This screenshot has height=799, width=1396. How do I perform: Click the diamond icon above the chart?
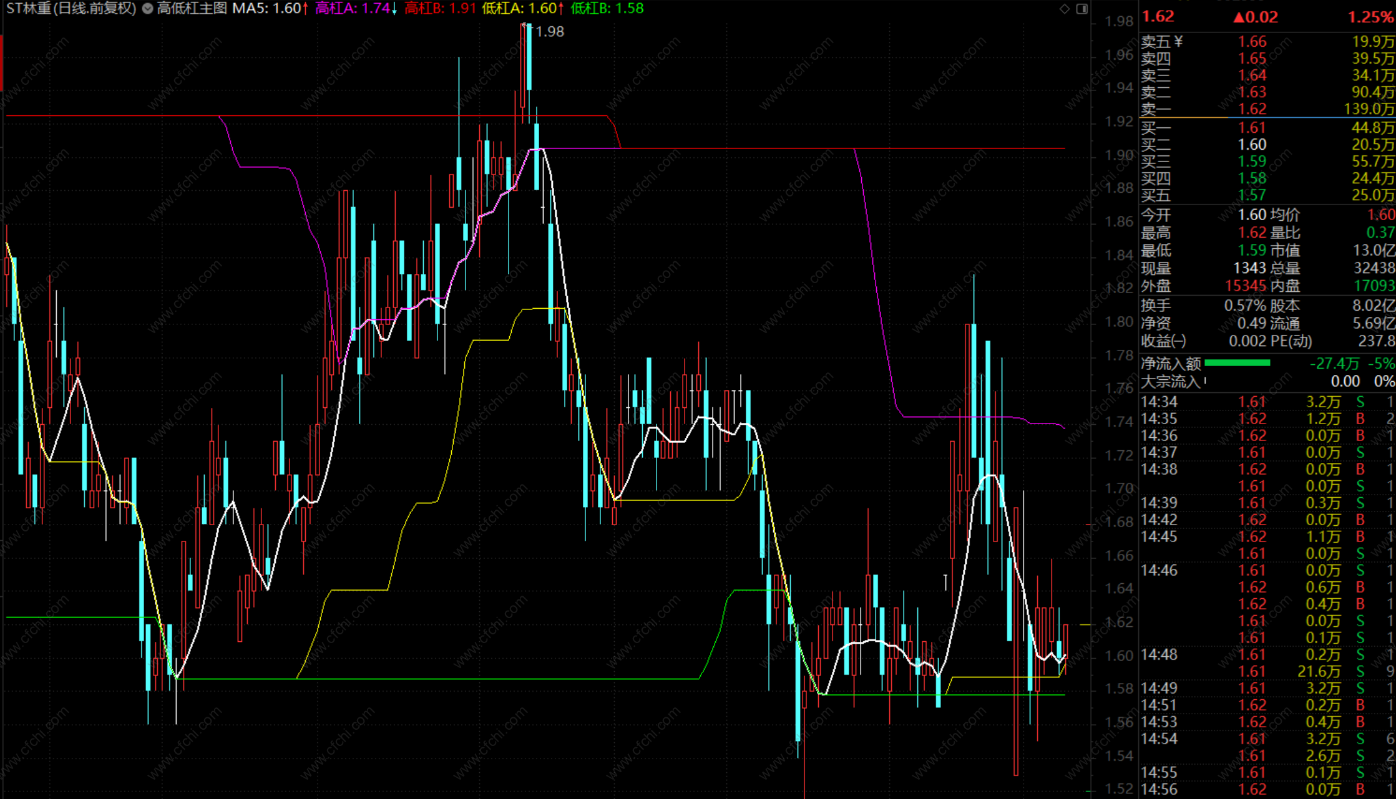(x=1065, y=9)
